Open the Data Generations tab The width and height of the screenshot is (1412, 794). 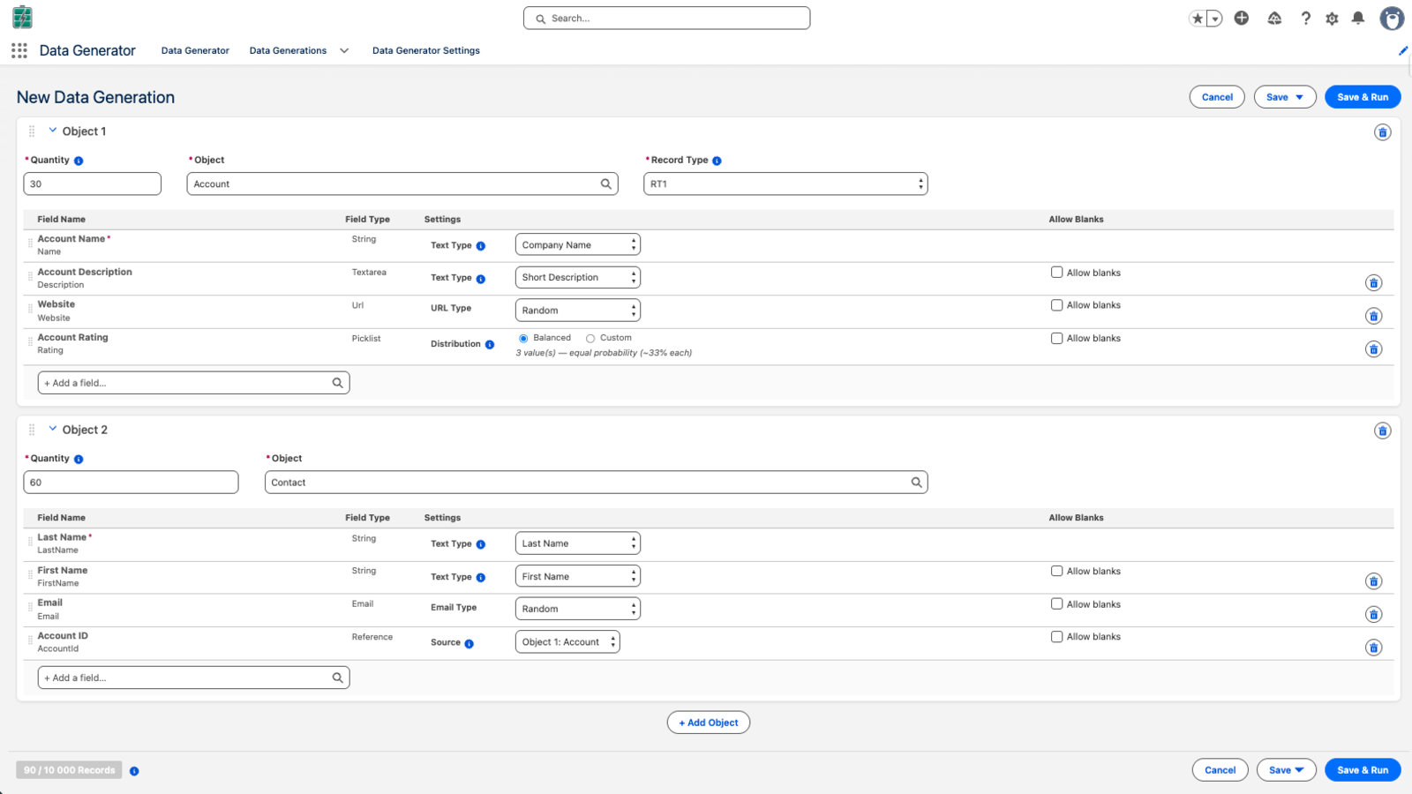(x=288, y=50)
